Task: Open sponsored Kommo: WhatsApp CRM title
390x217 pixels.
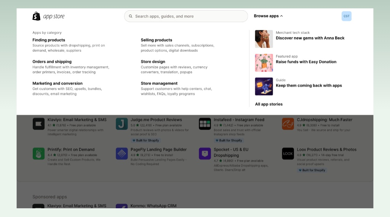Action: click(x=153, y=206)
